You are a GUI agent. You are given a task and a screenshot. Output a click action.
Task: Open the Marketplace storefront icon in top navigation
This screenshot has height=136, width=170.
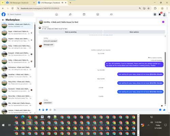[98, 14]
